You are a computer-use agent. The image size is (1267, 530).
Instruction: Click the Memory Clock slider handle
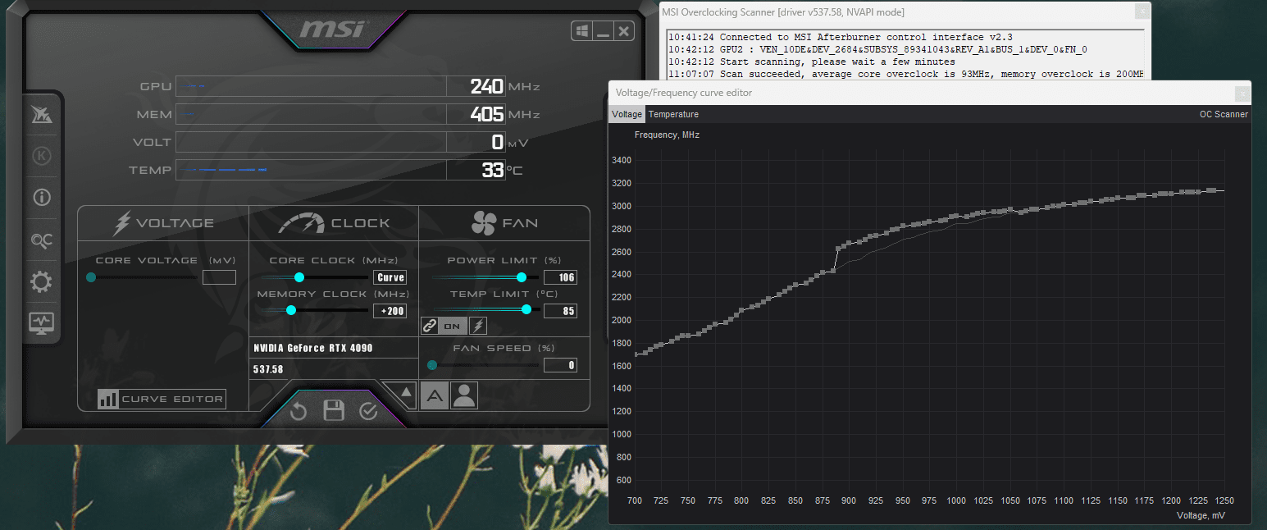coord(290,310)
